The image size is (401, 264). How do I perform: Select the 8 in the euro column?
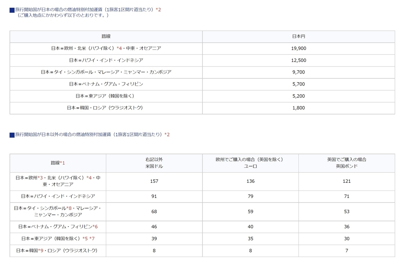point(250,250)
